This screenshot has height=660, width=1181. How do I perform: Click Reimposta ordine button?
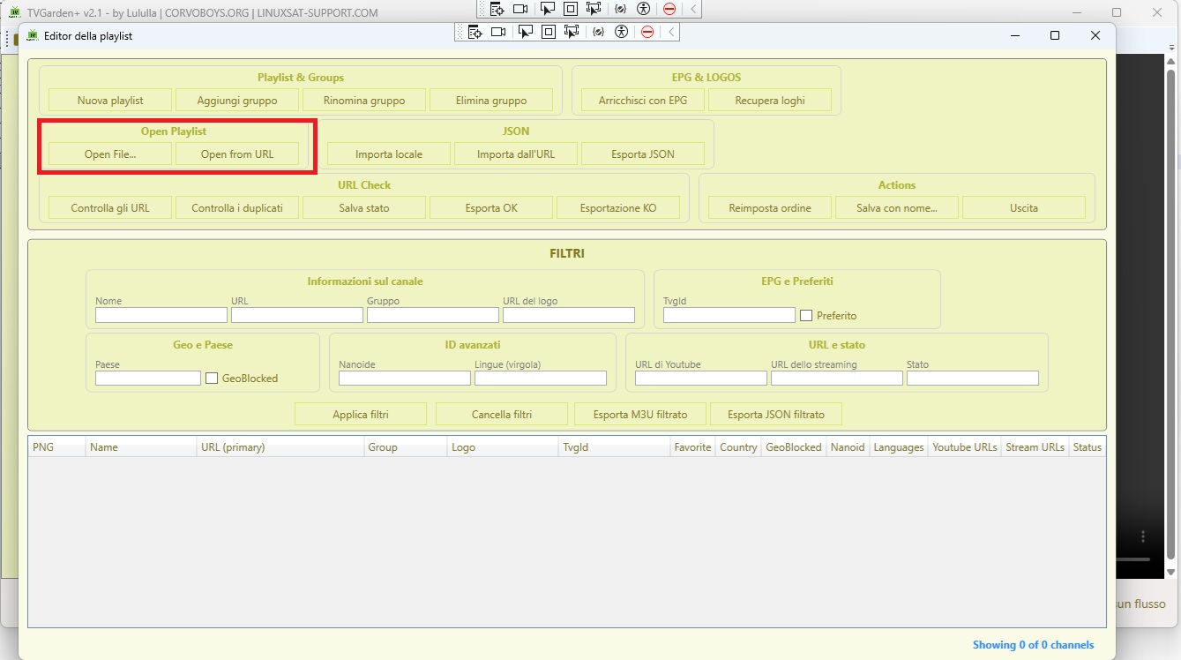[x=770, y=207]
